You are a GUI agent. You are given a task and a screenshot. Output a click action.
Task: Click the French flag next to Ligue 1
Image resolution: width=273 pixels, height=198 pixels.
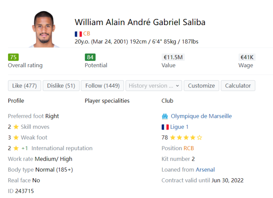pyautogui.click(x=165, y=127)
